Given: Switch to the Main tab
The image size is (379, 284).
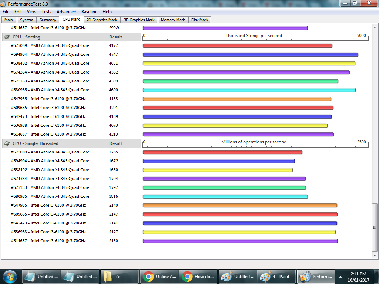Looking at the screenshot, I should point(9,20).
